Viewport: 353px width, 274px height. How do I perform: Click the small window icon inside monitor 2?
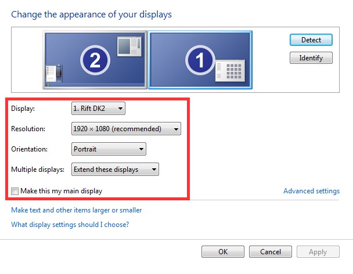coord(126,46)
